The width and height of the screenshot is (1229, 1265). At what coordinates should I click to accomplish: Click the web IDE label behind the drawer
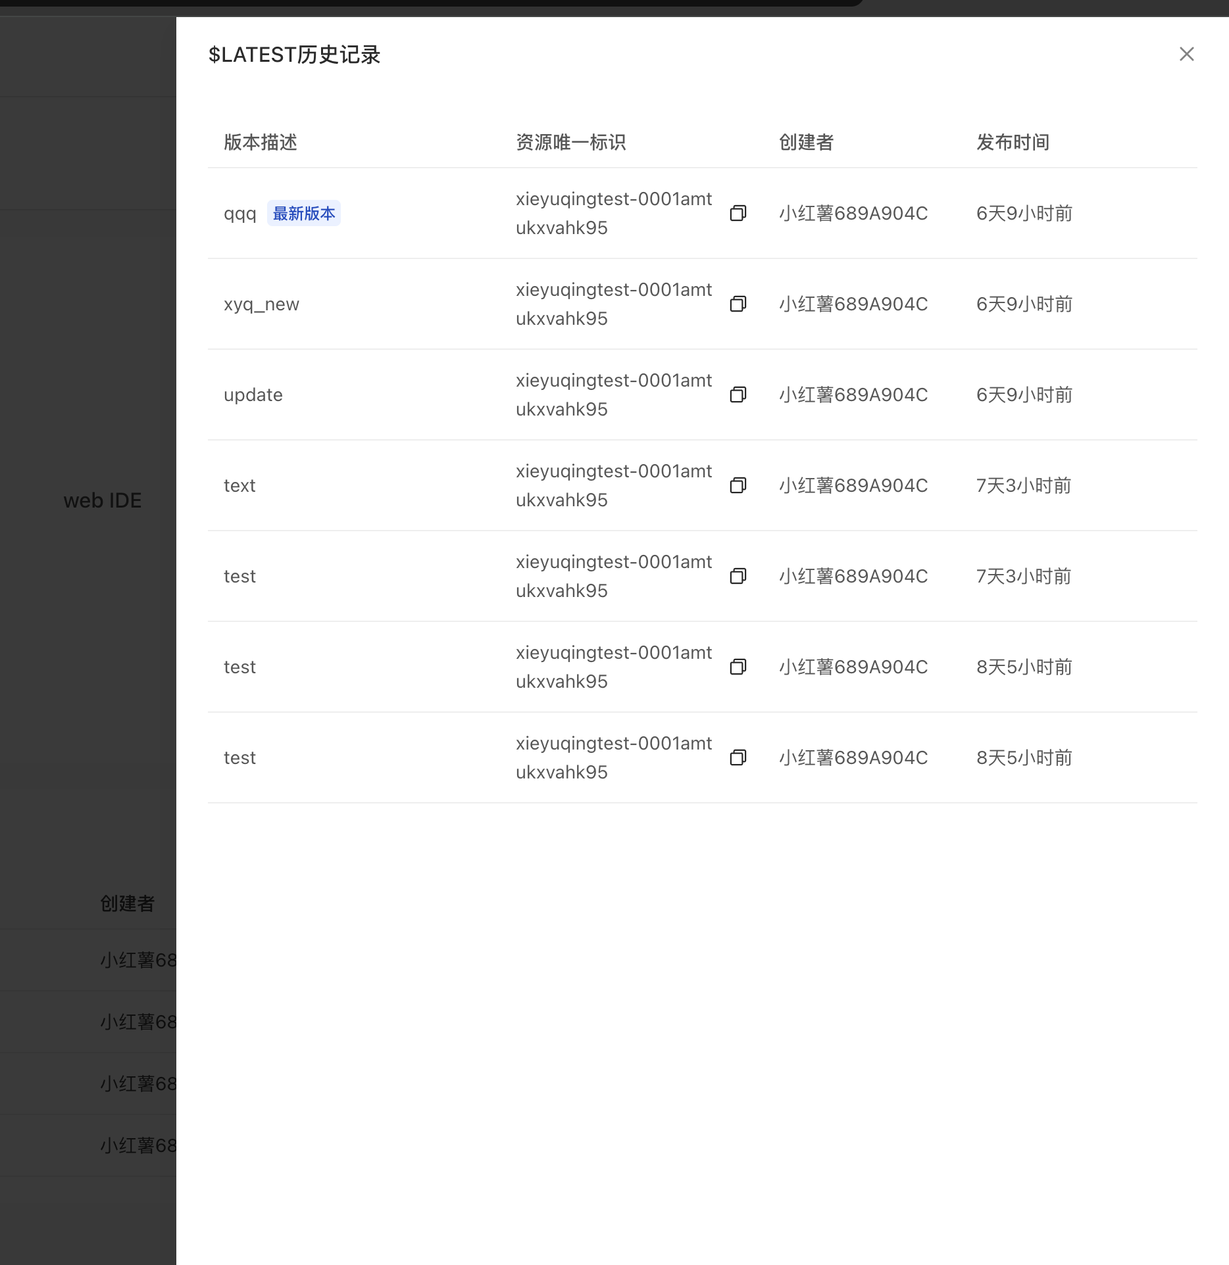(103, 500)
